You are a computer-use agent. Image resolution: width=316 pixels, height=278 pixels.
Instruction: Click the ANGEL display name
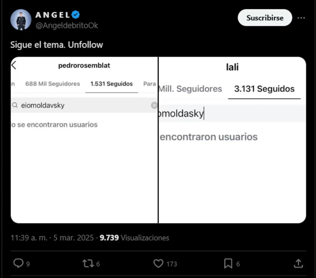point(53,15)
